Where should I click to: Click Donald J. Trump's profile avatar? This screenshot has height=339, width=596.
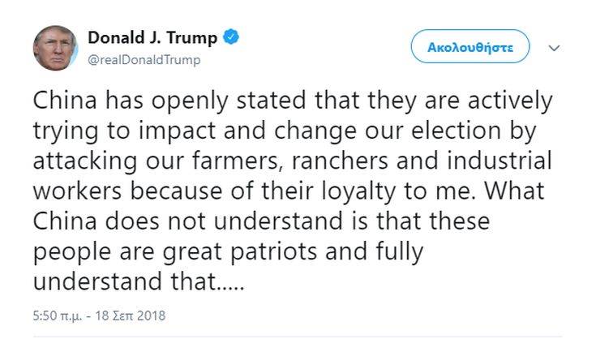coord(55,47)
